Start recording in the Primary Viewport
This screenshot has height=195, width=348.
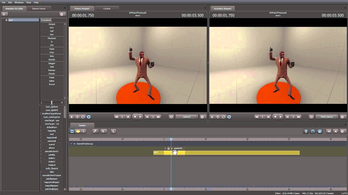tap(135, 117)
